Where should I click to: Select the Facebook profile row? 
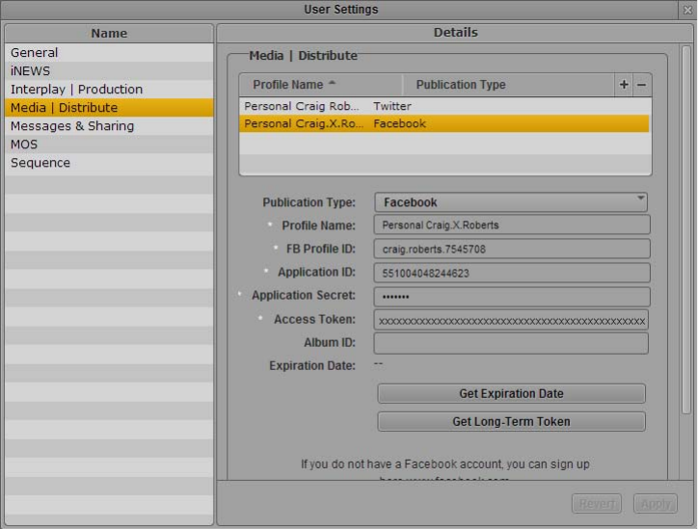coord(444,123)
